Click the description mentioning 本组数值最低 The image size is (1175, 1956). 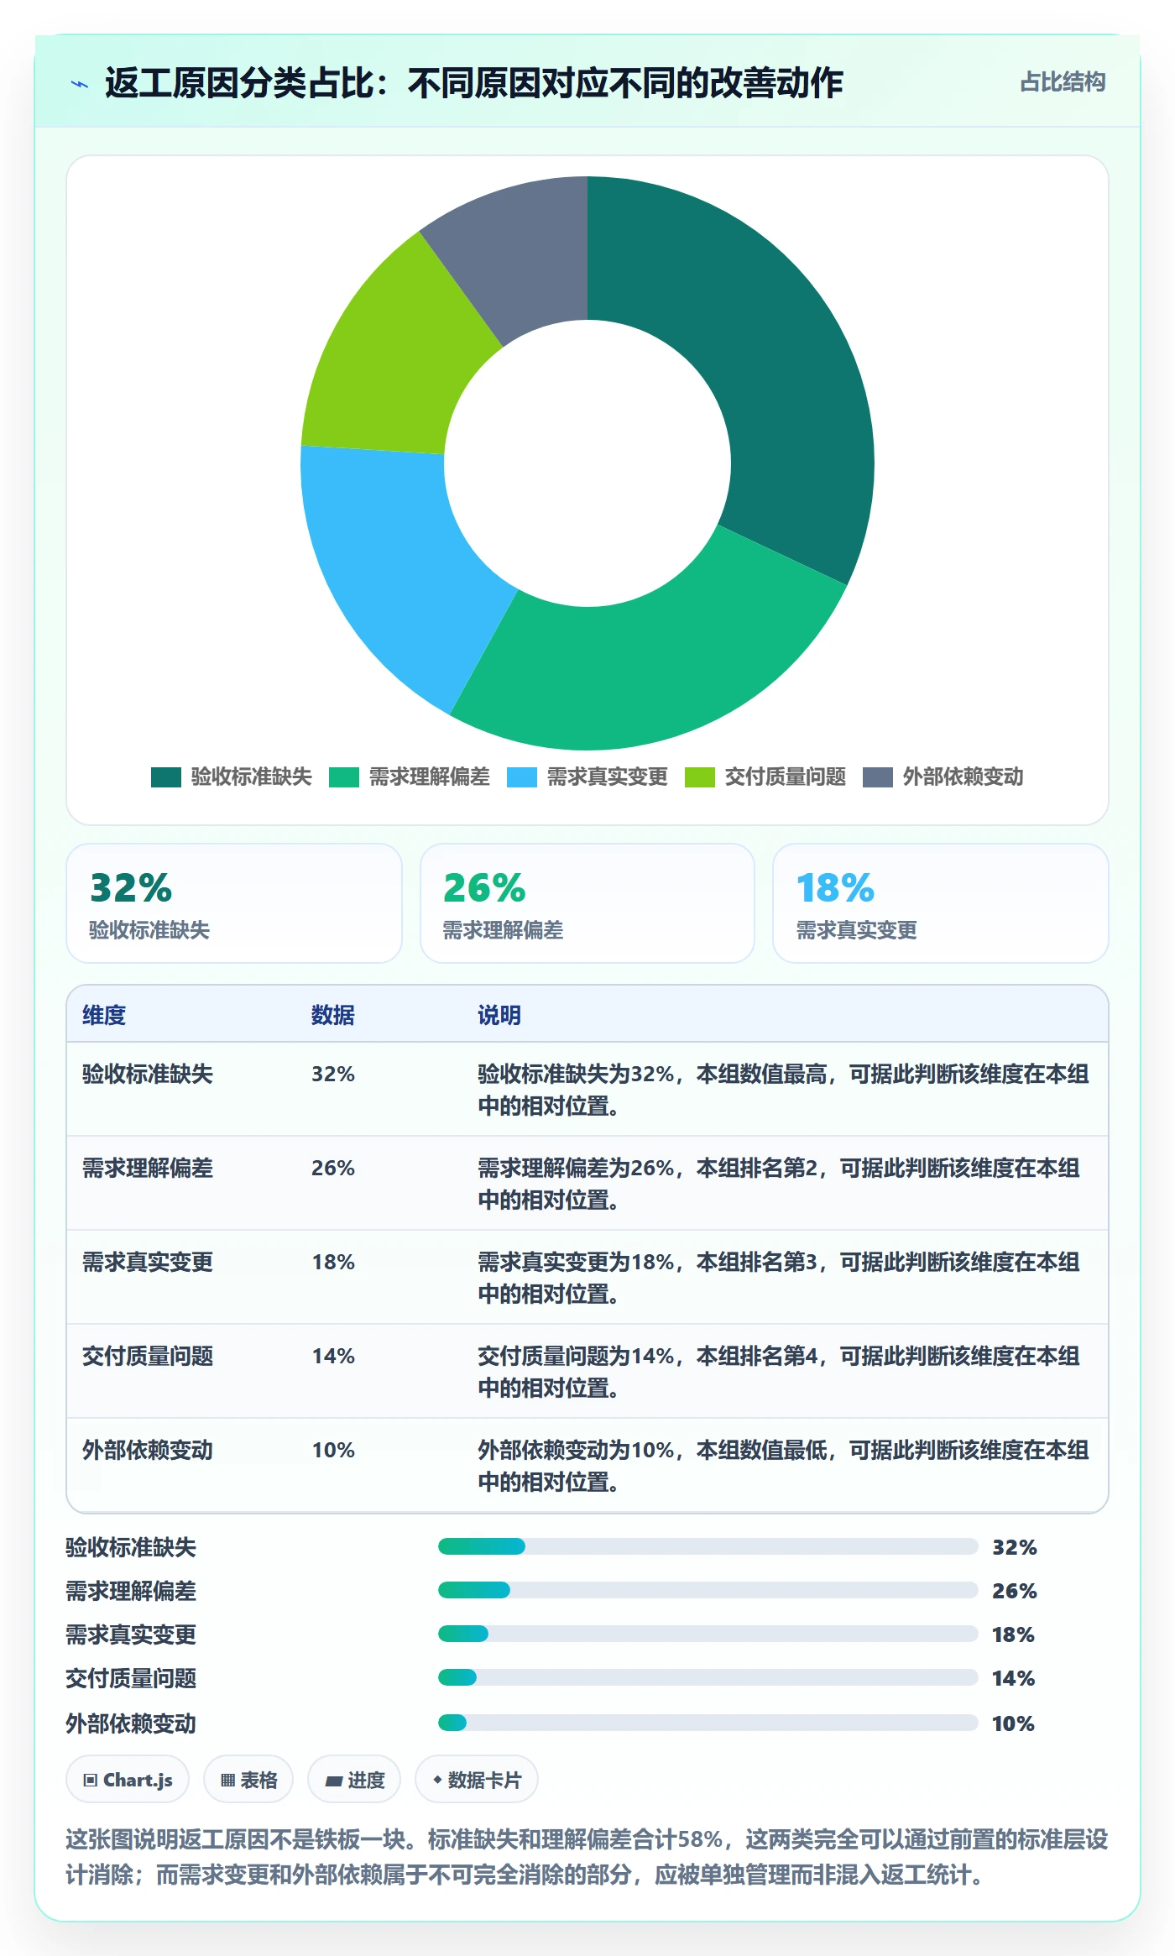[783, 1466]
